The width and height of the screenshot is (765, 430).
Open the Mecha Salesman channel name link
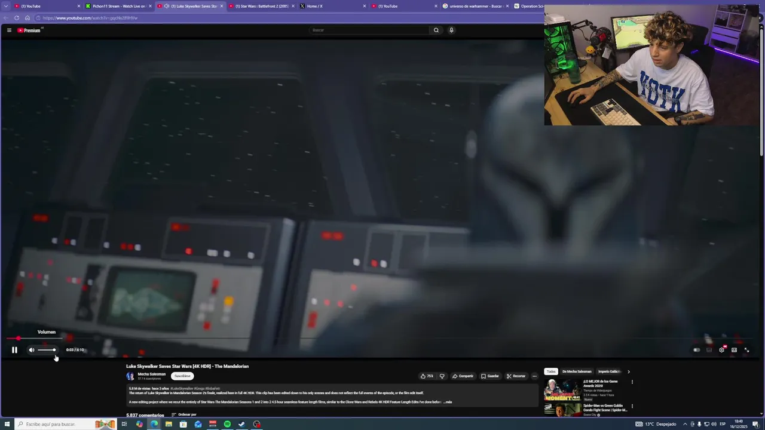[x=152, y=374]
